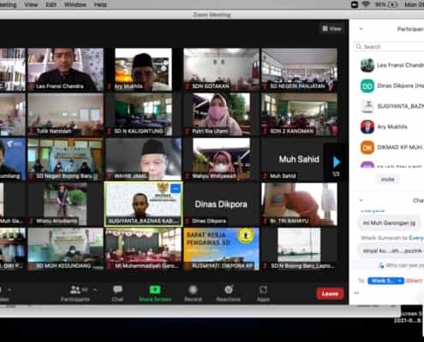Expand the arrow beside the leftmost toolbar button
Screen dimensions: 424x342
[x=9, y=290]
